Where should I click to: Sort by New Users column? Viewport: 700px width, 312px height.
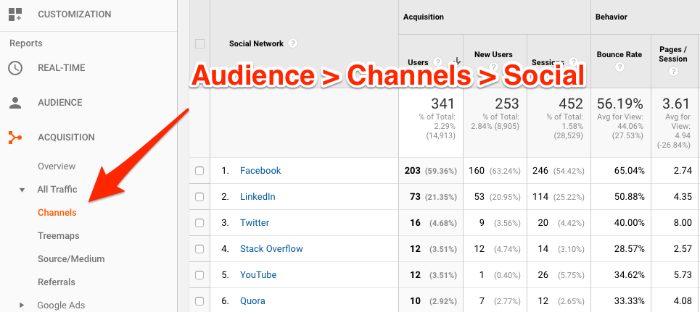click(493, 54)
